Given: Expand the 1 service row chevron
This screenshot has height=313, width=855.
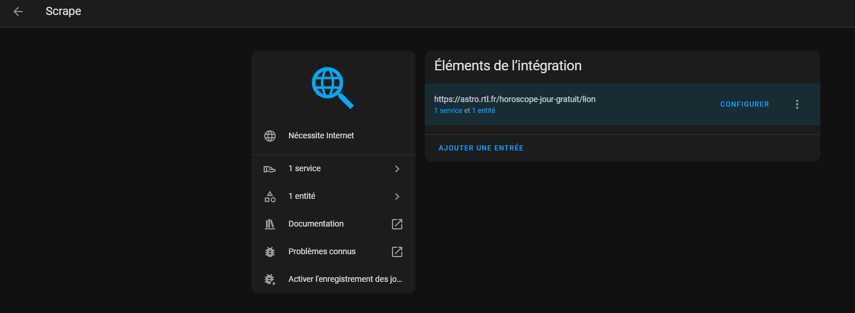Looking at the screenshot, I should tap(397, 169).
